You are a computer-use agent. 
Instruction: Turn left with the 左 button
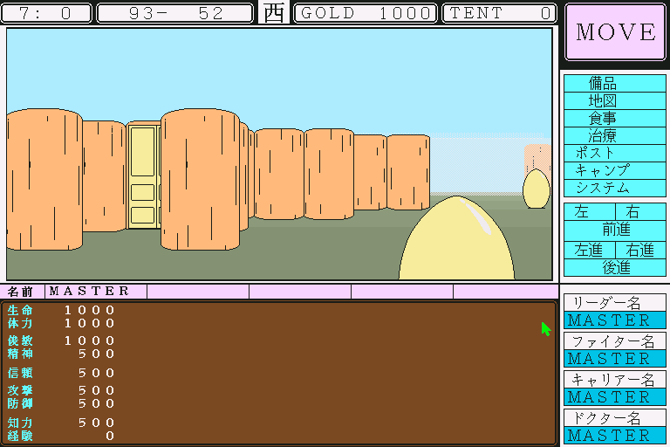point(590,212)
